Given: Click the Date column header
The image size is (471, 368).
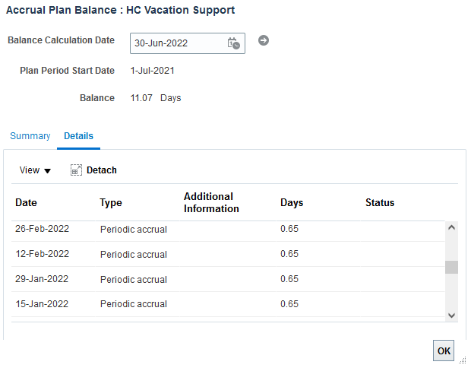Looking at the screenshot, I should pyautogui.click(x=26, y=203).
